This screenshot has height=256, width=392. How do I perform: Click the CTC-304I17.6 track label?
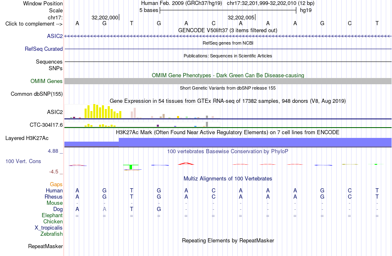coord(46,125)
